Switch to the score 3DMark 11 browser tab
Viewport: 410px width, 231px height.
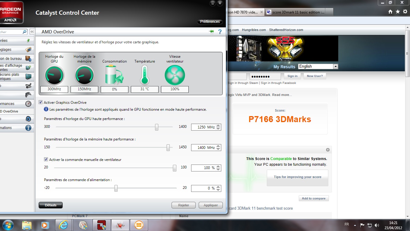tap(295, 12)
